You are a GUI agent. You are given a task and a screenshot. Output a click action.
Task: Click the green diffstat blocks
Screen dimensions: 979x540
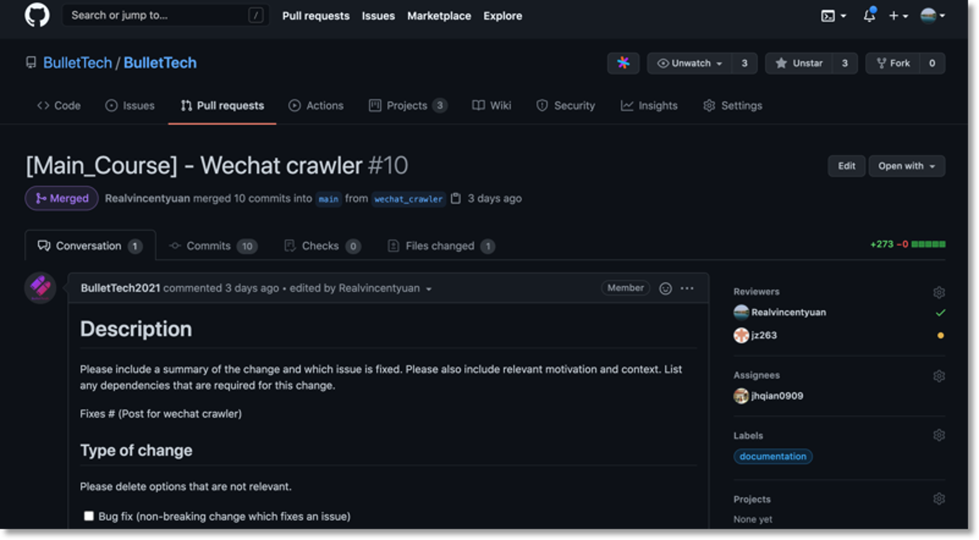coord(929,244)
